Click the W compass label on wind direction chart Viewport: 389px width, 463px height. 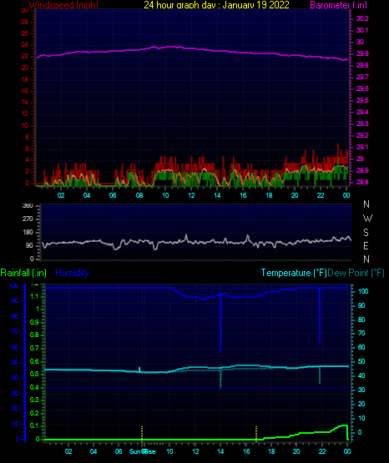click(x=367, y=219)
